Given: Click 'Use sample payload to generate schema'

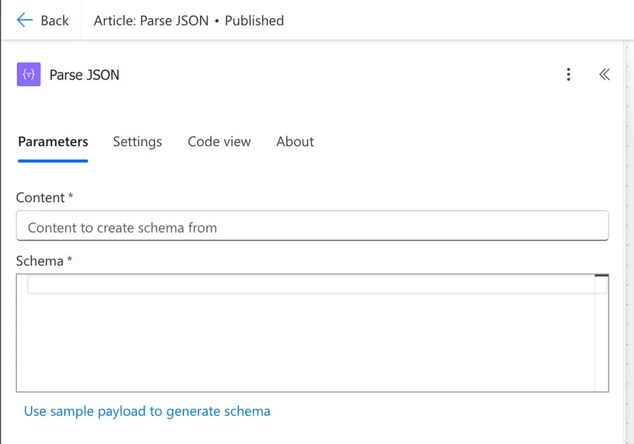Looking at the screenshot, I should point(147,411).
